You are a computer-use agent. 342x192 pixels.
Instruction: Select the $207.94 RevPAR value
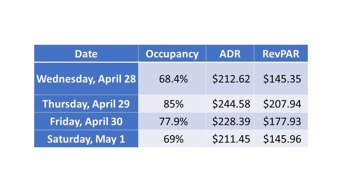282,104
